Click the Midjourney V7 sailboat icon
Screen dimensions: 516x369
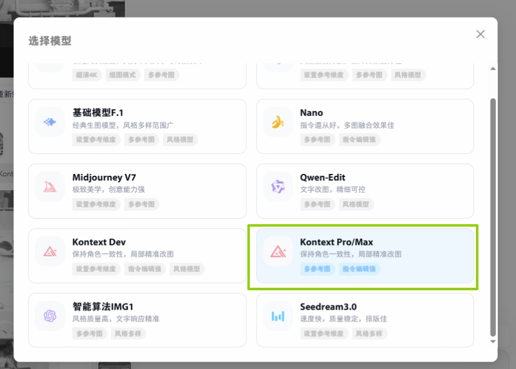point(50,187)
